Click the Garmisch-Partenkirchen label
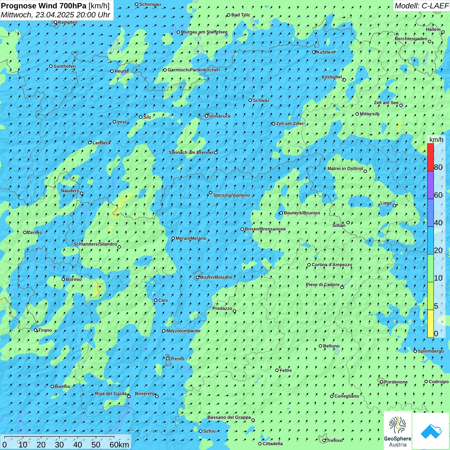The height and width of the screenshot is (450, 450). click(x=194, y=70)
